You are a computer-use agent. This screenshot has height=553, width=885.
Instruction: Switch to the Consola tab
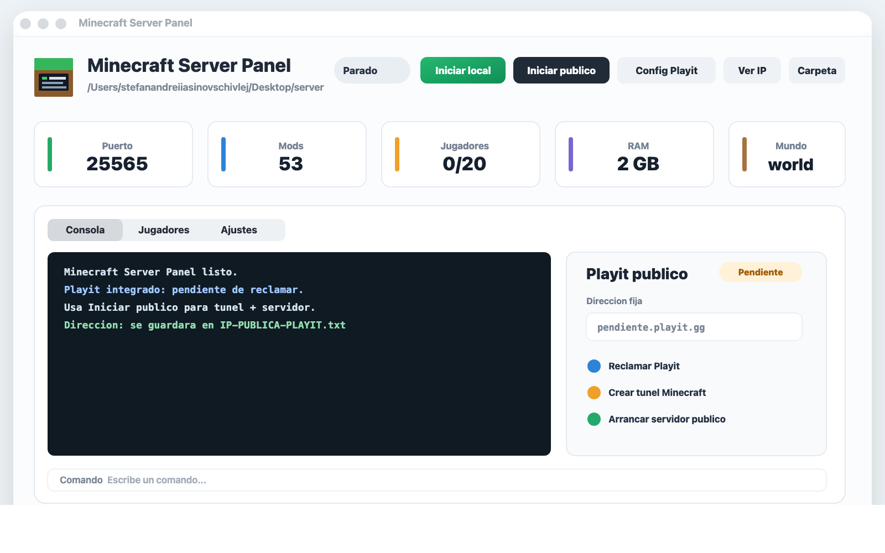click(85, 230)
